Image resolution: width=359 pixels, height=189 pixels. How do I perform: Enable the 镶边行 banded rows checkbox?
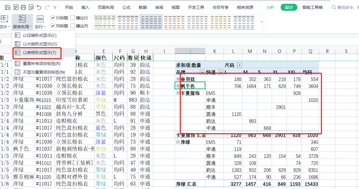click(x=73, y=18)
